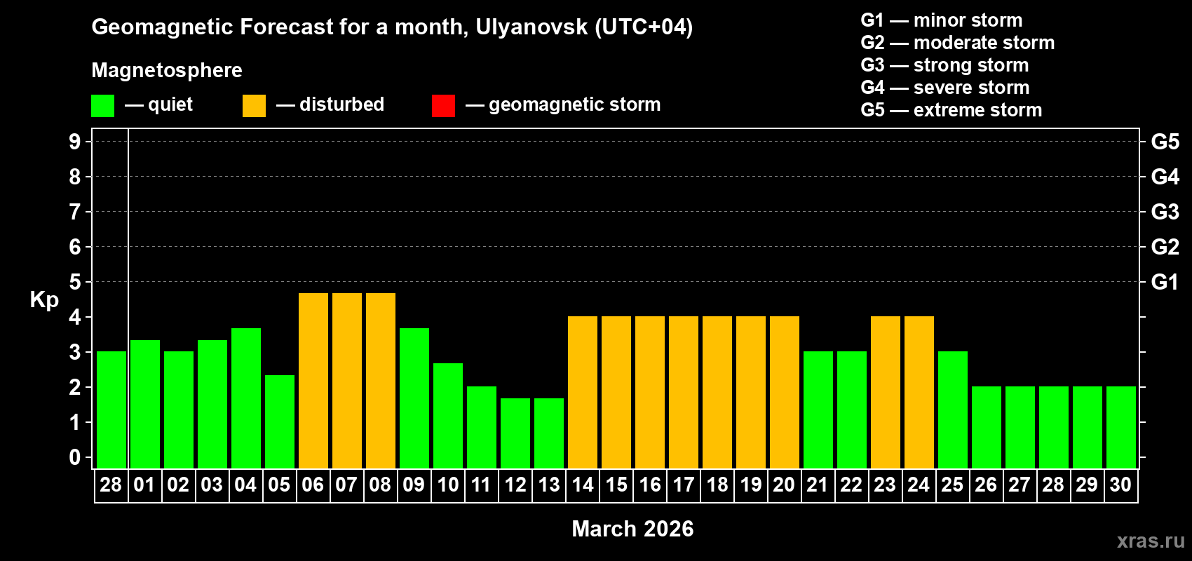Click the 'G2 — moderate storm' legend line
The width and height of the screenshot is (1192, 561).
click(x=957, y=43)
